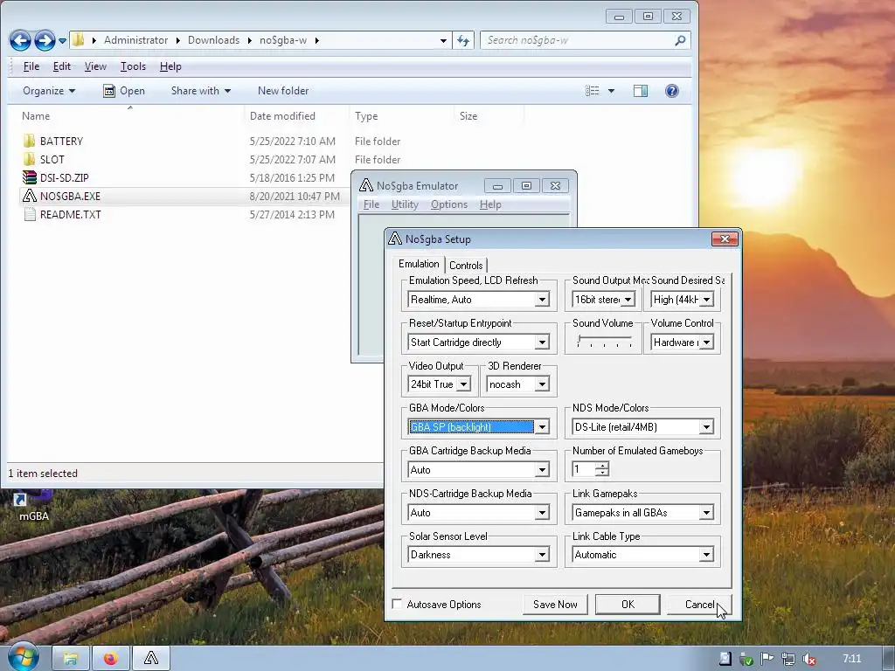
Task: Enable the Autosave Options checkbox
Action: tap(398, 604)
